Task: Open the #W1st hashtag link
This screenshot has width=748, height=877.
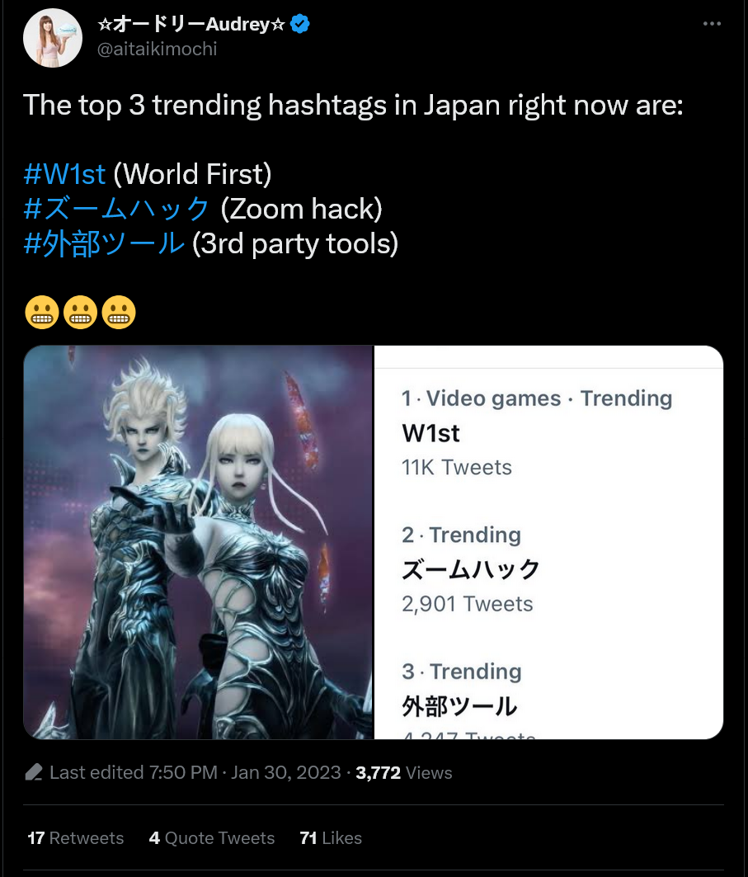Action: point(64,174)
